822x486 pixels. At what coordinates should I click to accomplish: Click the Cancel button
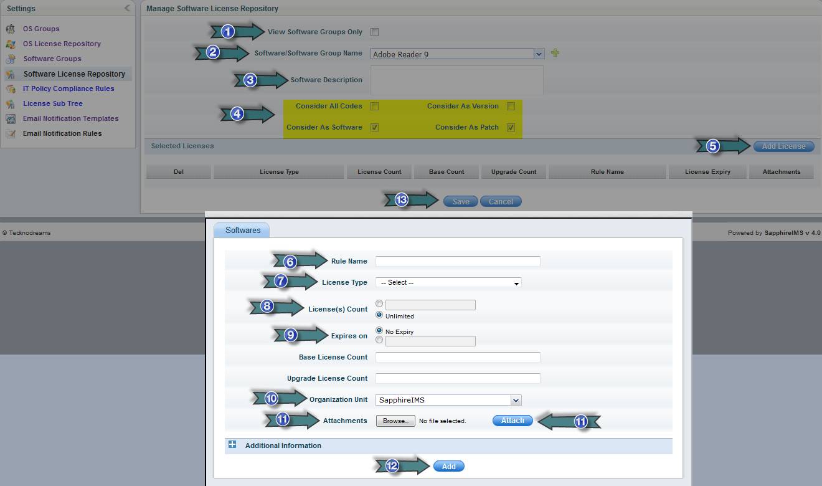click(501, 201)
